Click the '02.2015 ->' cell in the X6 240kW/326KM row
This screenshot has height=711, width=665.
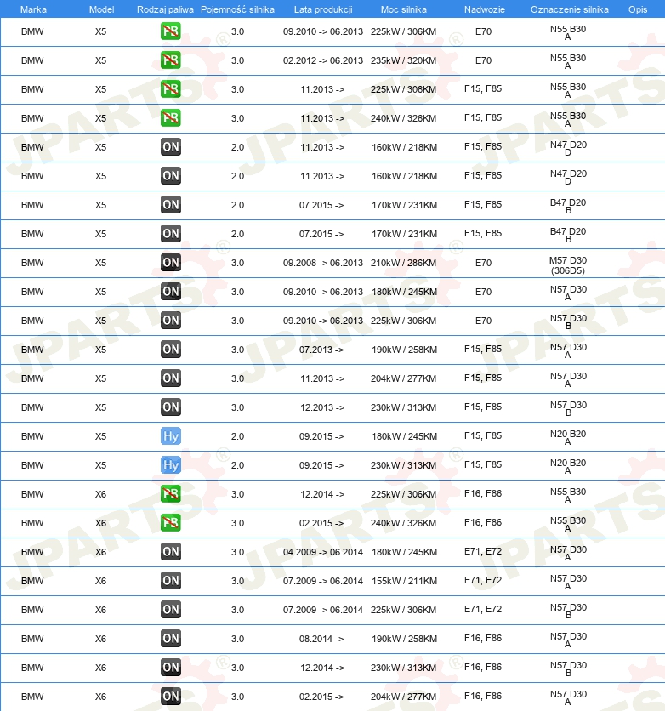(321, 523)
